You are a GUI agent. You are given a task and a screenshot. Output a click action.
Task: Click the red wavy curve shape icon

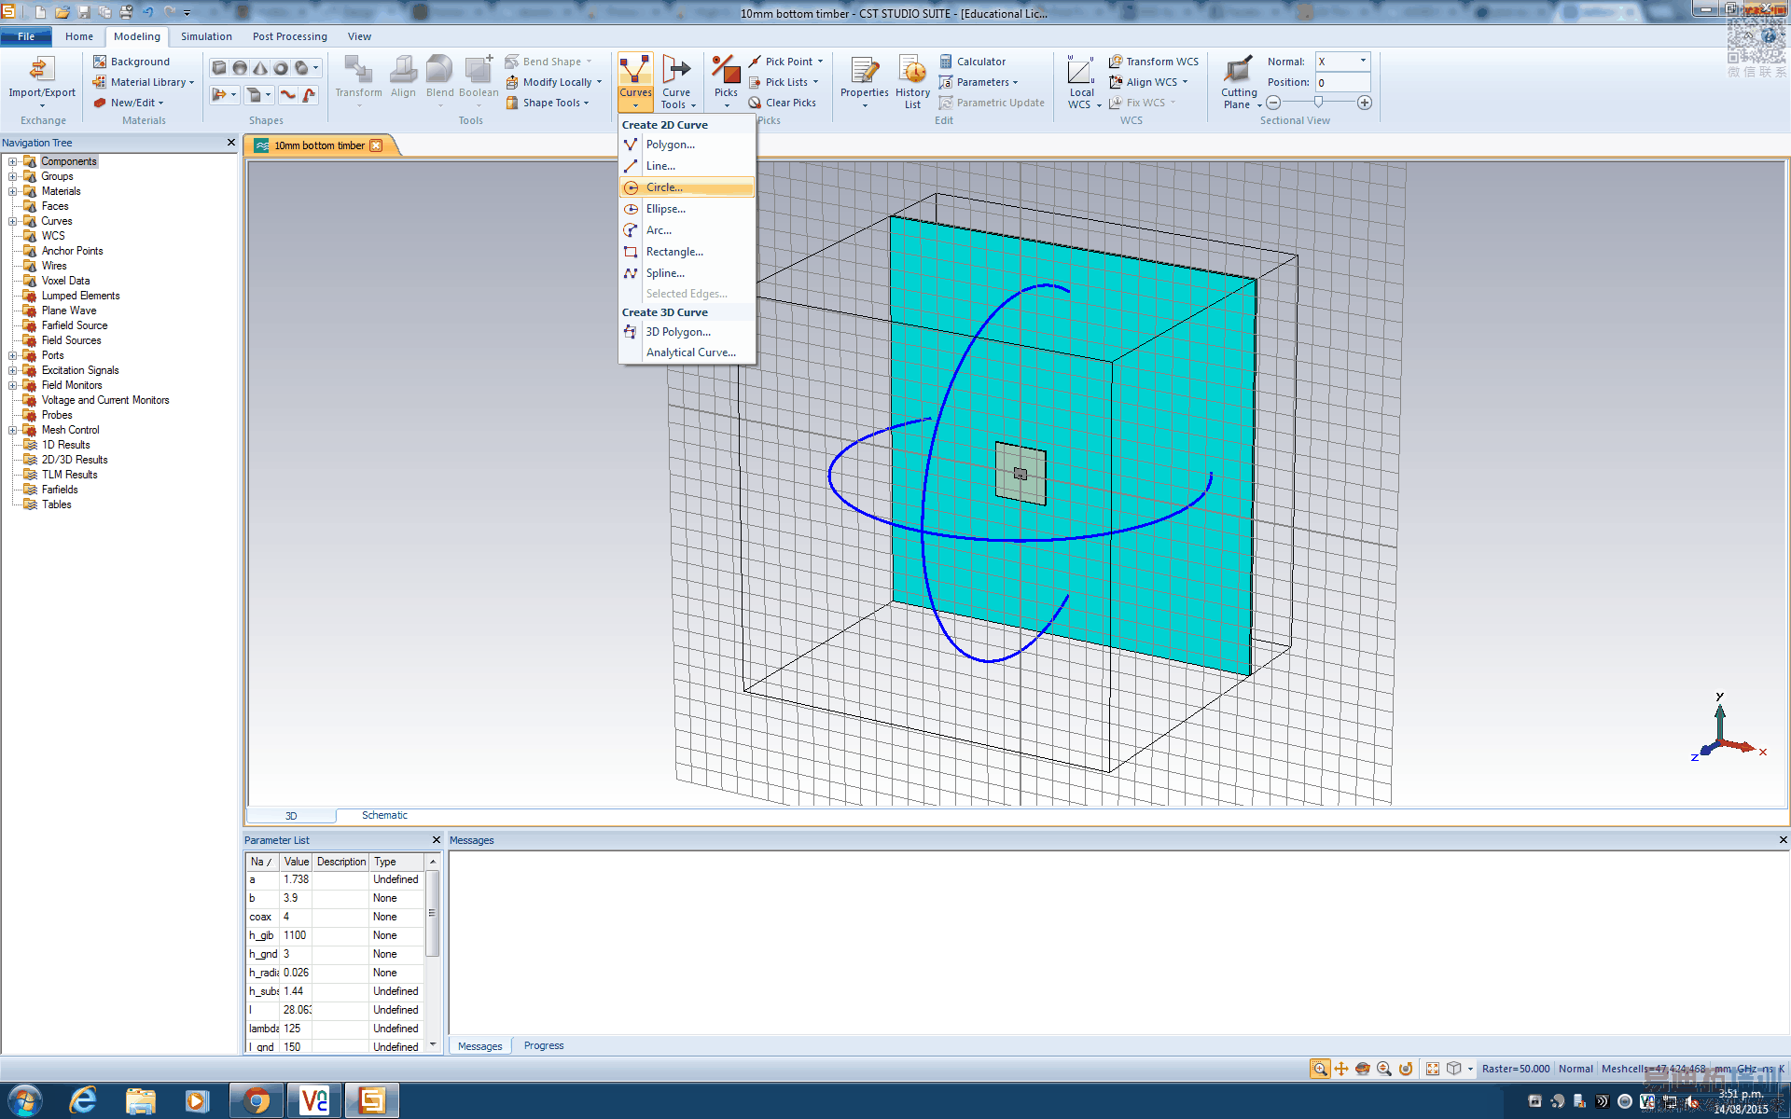tap(288, 95)
